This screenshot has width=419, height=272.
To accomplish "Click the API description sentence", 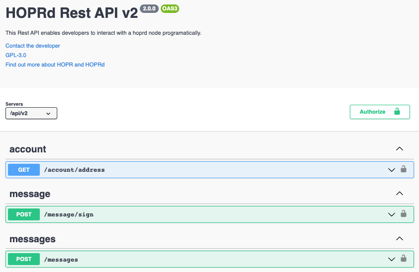I will coord(104,33).
